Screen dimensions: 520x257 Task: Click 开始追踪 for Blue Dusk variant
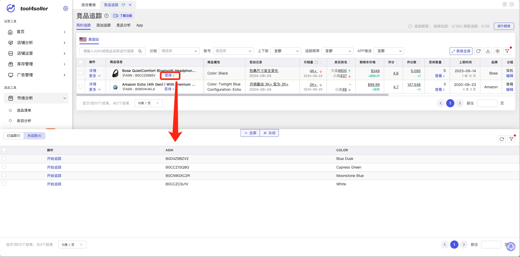coord(54,159)
